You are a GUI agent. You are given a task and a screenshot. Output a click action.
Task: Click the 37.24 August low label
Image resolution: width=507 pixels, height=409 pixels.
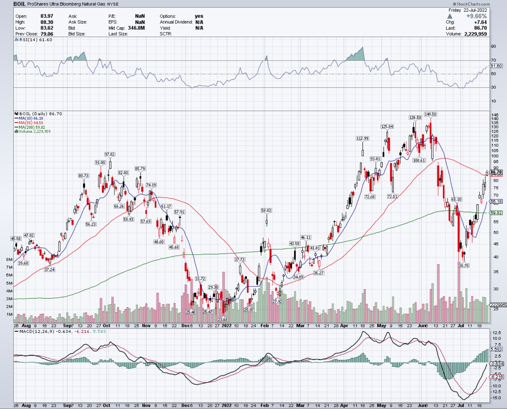(x=49, y=270)
